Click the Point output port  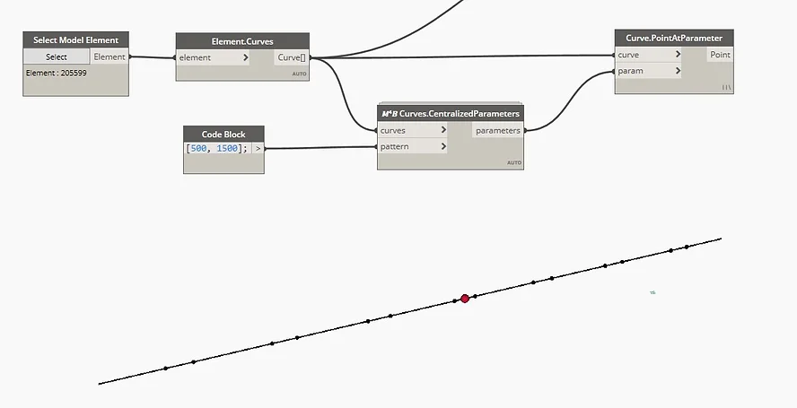pyautogui.click(x=720, y=55)
